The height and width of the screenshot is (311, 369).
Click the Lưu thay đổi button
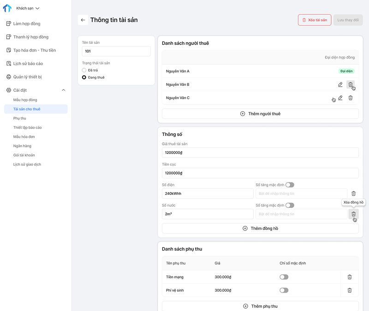[x=348, y=20]
